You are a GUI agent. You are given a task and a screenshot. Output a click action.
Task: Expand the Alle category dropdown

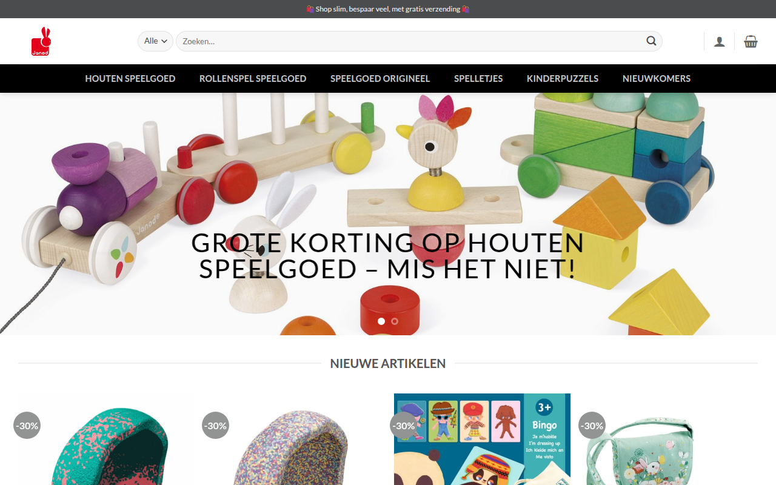(155, 41)
